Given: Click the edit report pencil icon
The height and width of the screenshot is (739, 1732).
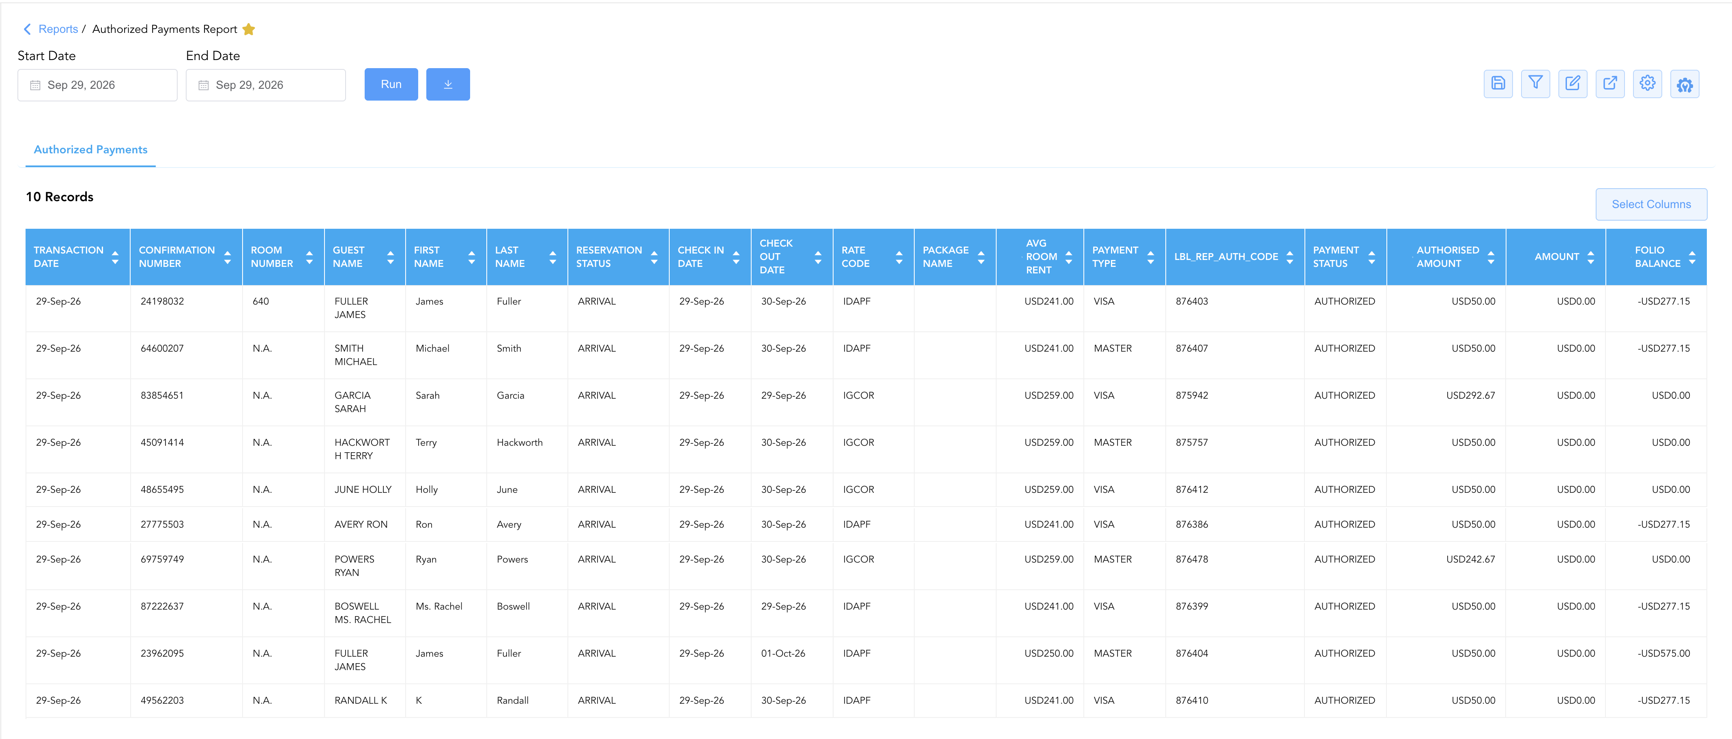Looking at the screenshot, I should click(x=1573, y=84).
